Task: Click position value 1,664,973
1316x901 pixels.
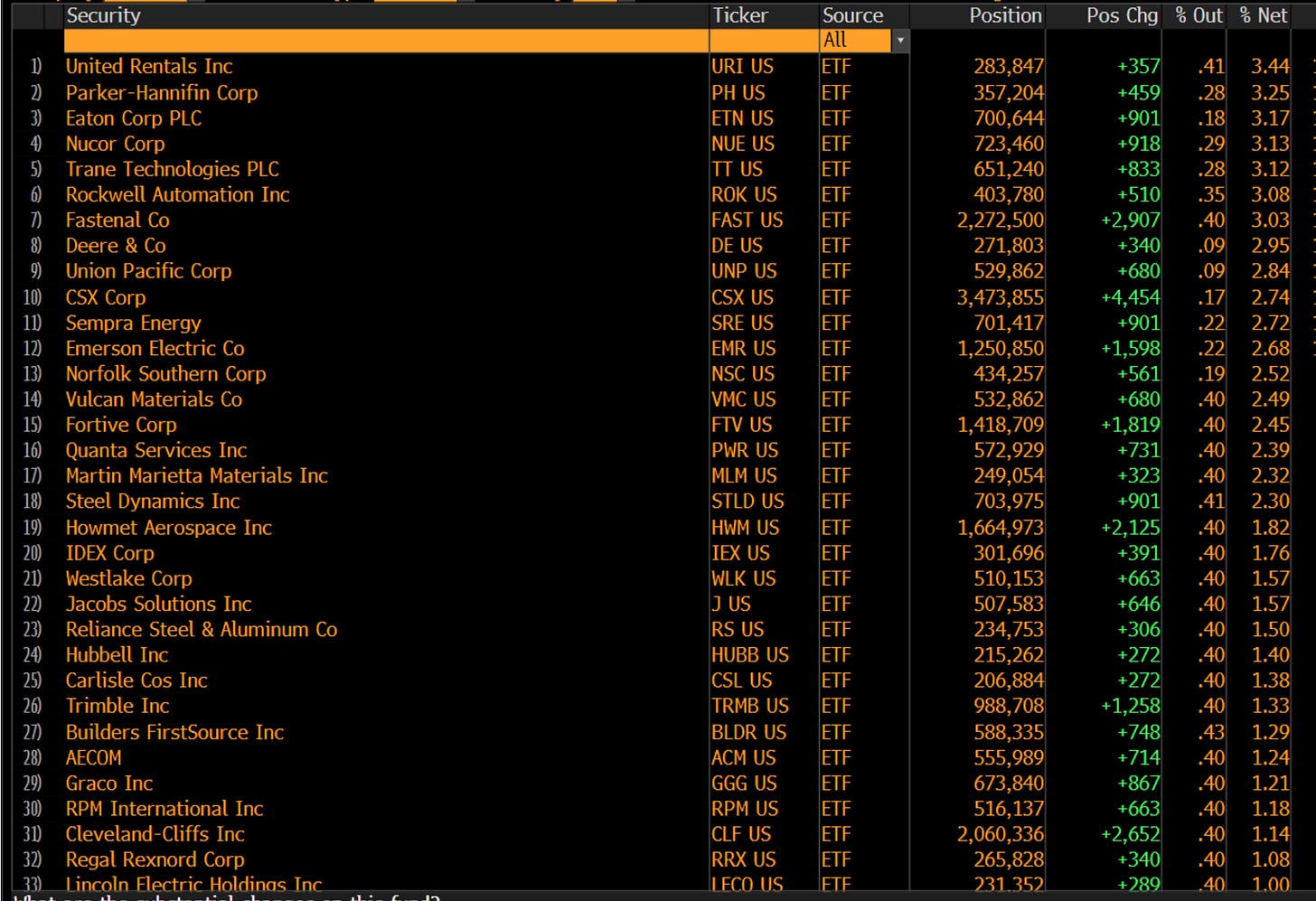Action: tap(1001, 528)
